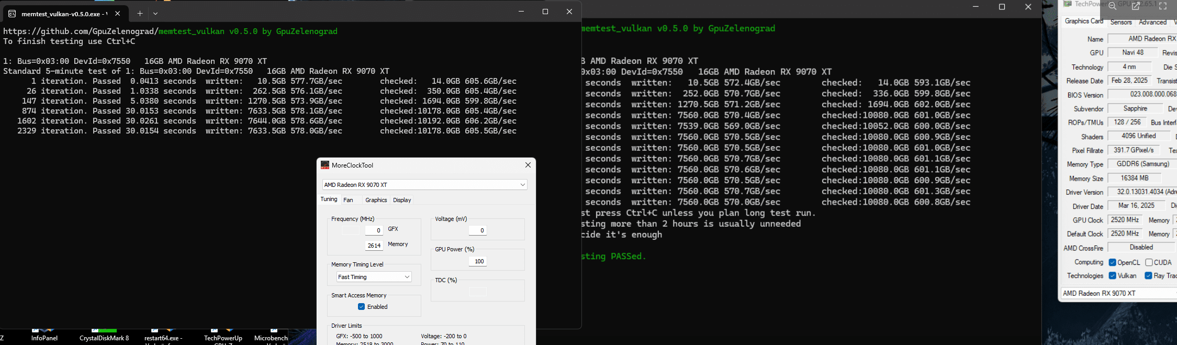1177x345 pixels.
Task: Toggle the OpenCL checkbox in GPU-Z
Action: (x=1112, y=262)
